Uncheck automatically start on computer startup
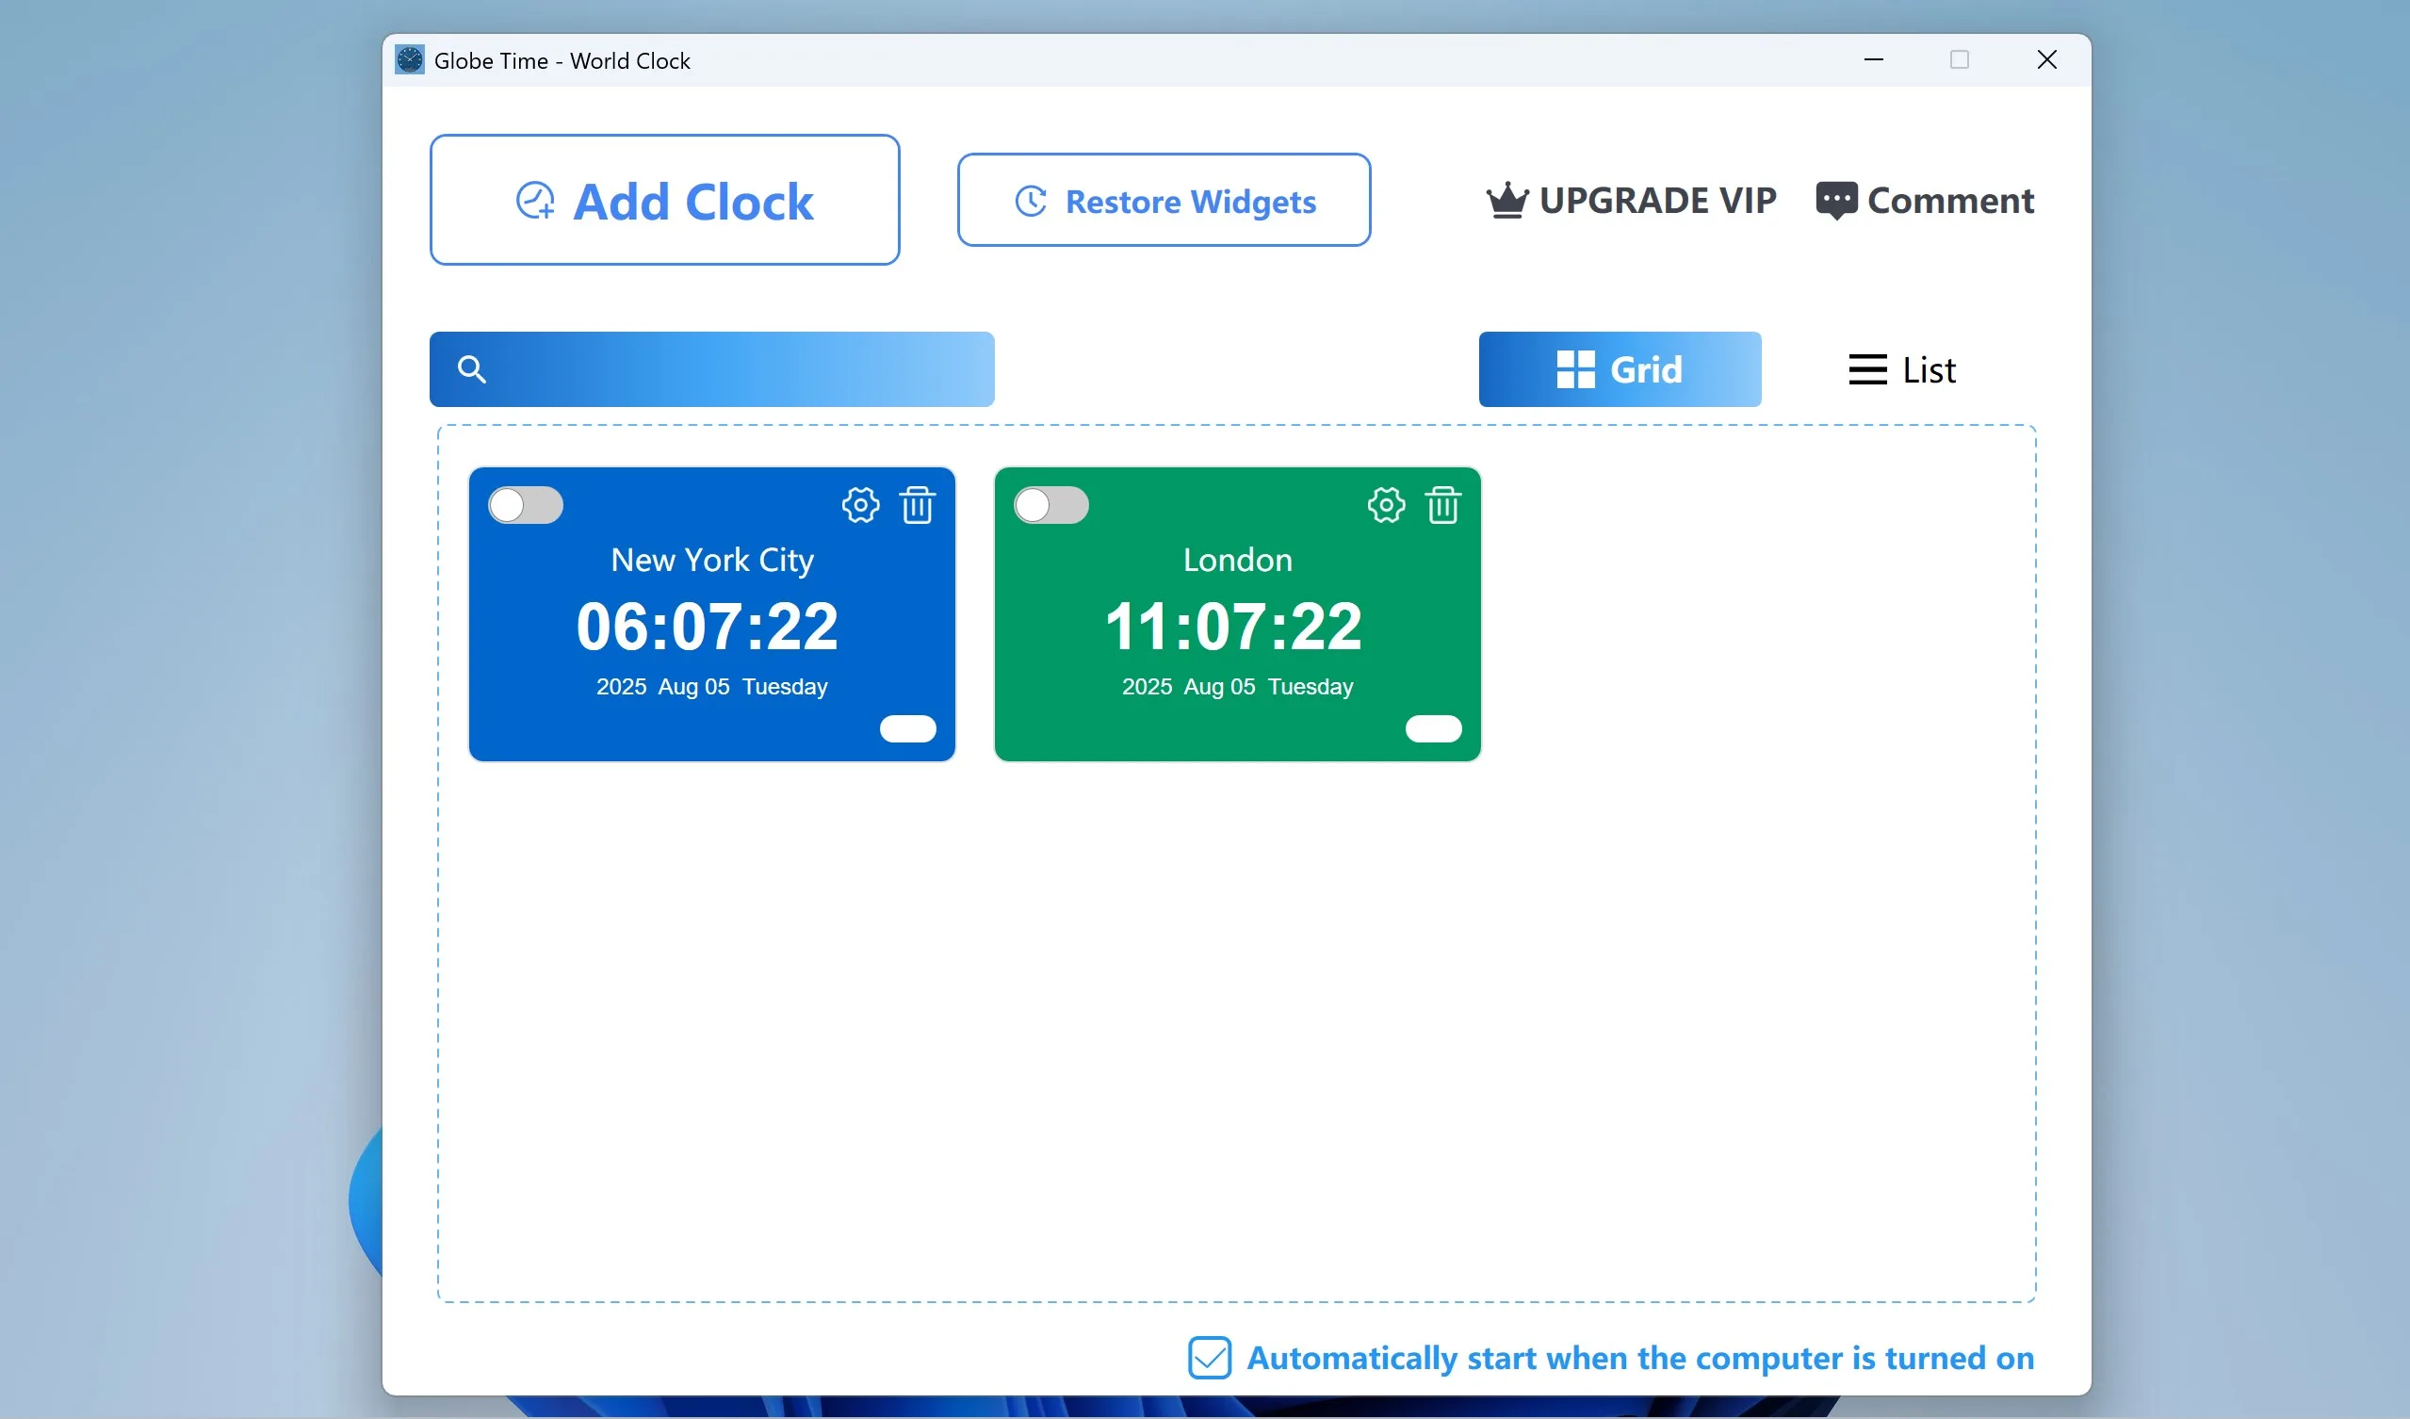Viewport: 2410px width, 1419px height. pyautogui.click(x=1209, y=1358)
